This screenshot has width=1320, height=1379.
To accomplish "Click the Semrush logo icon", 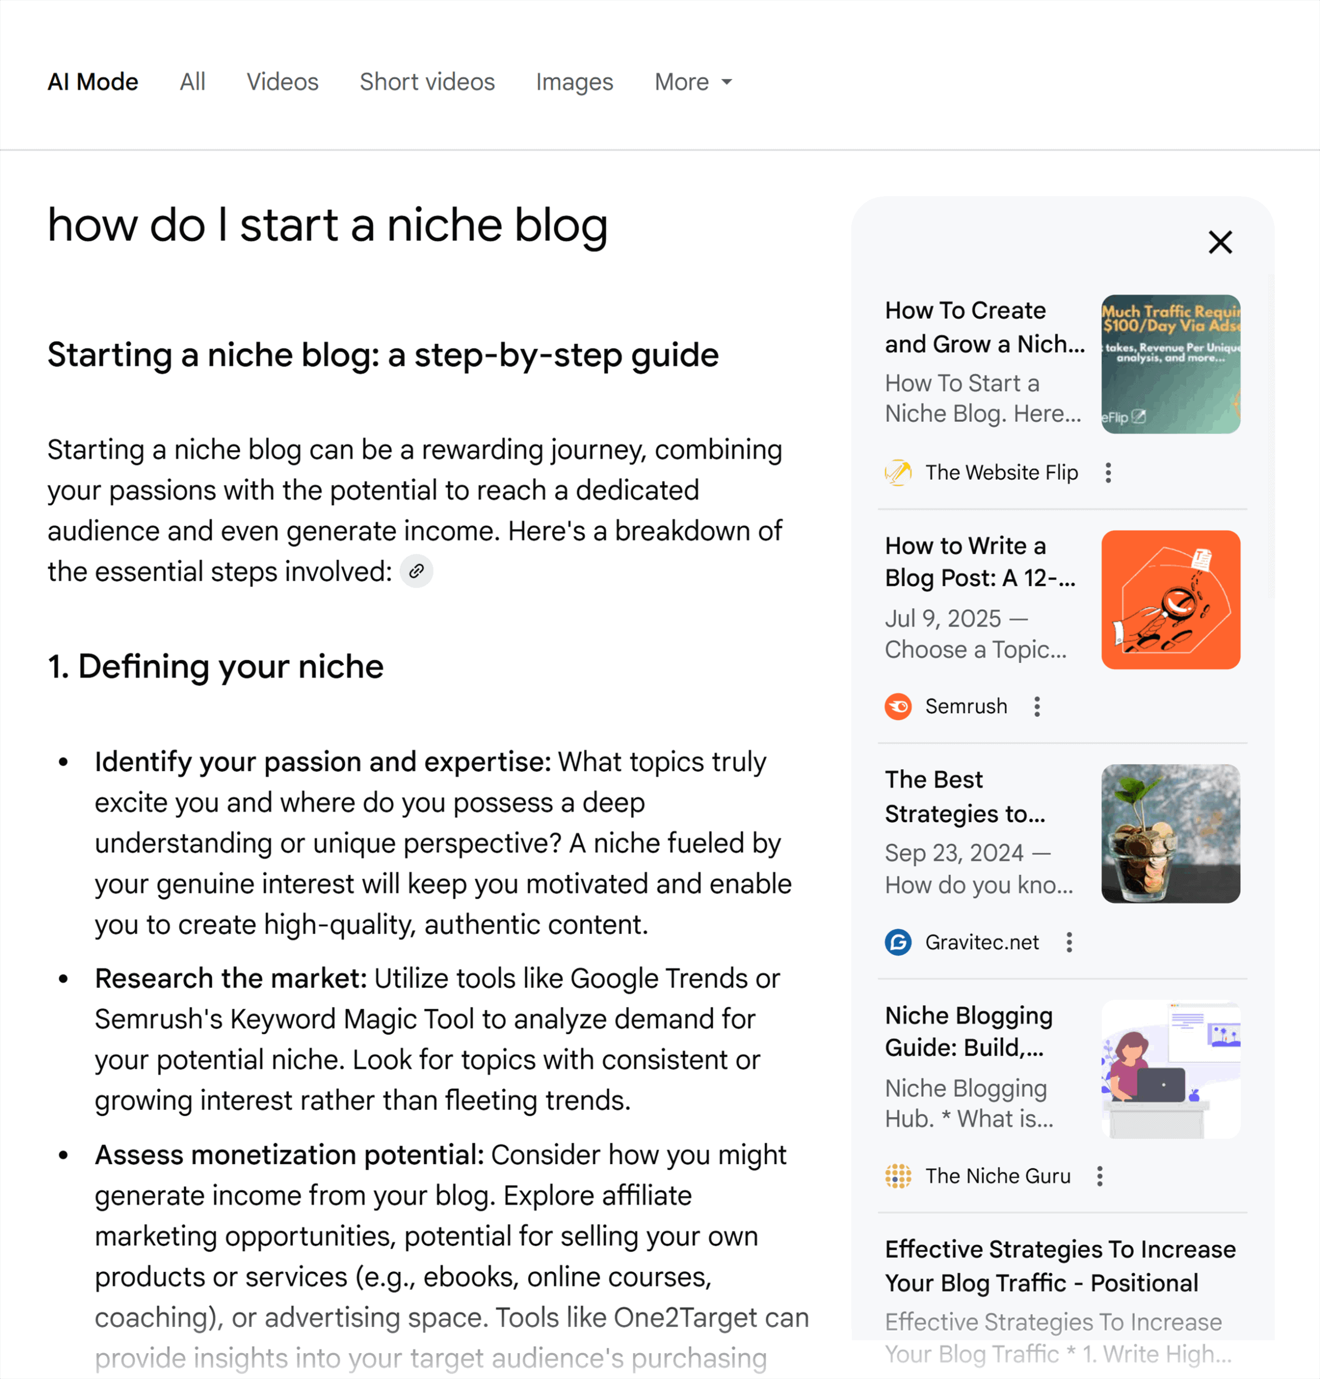I will tap(899, 706).
